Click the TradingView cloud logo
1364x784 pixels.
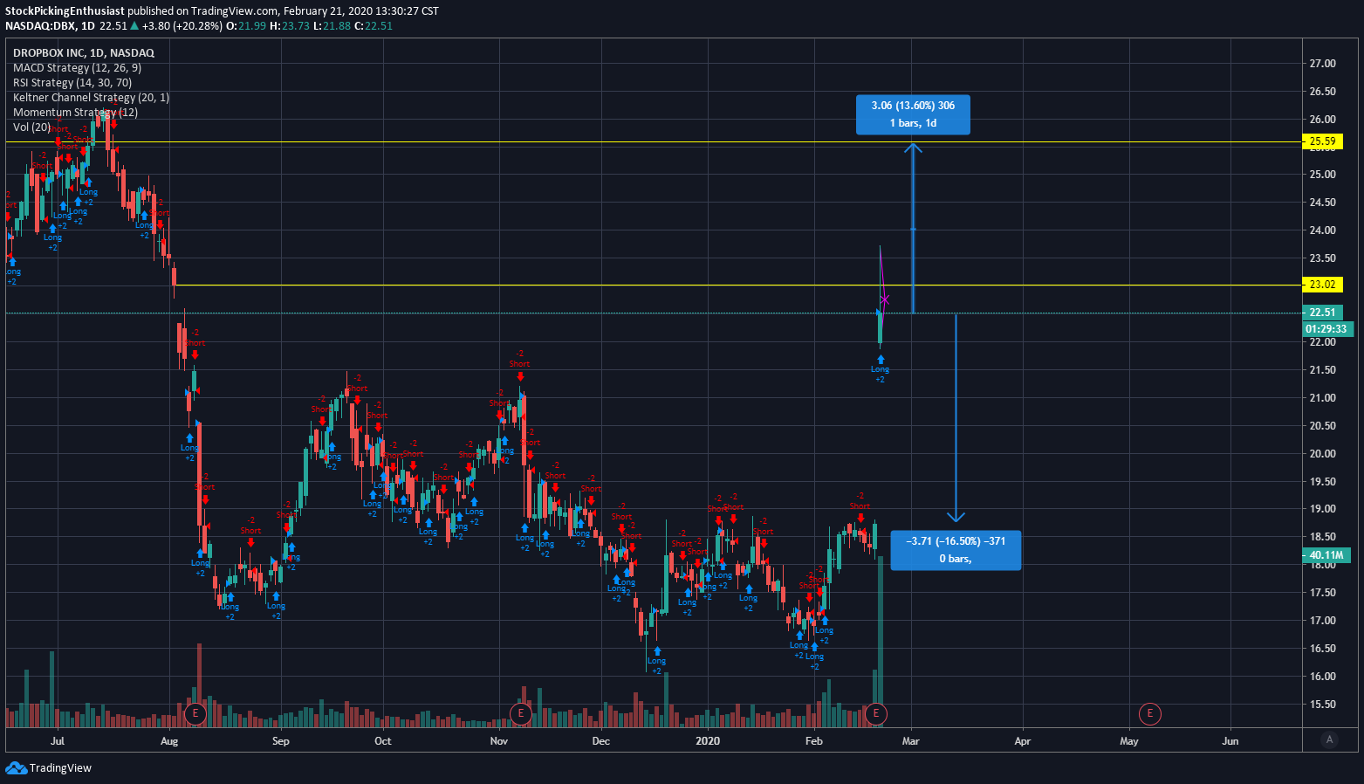[16, 768]
